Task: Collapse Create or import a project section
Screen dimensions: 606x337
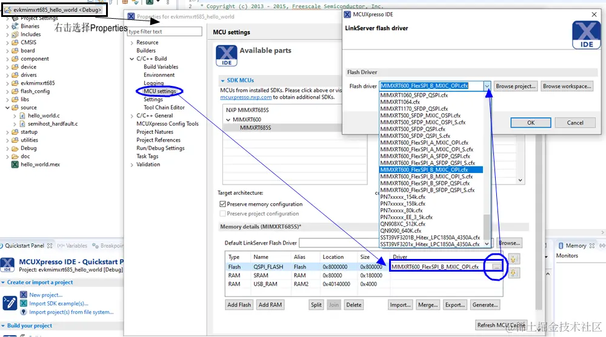Action: [3, 283]
